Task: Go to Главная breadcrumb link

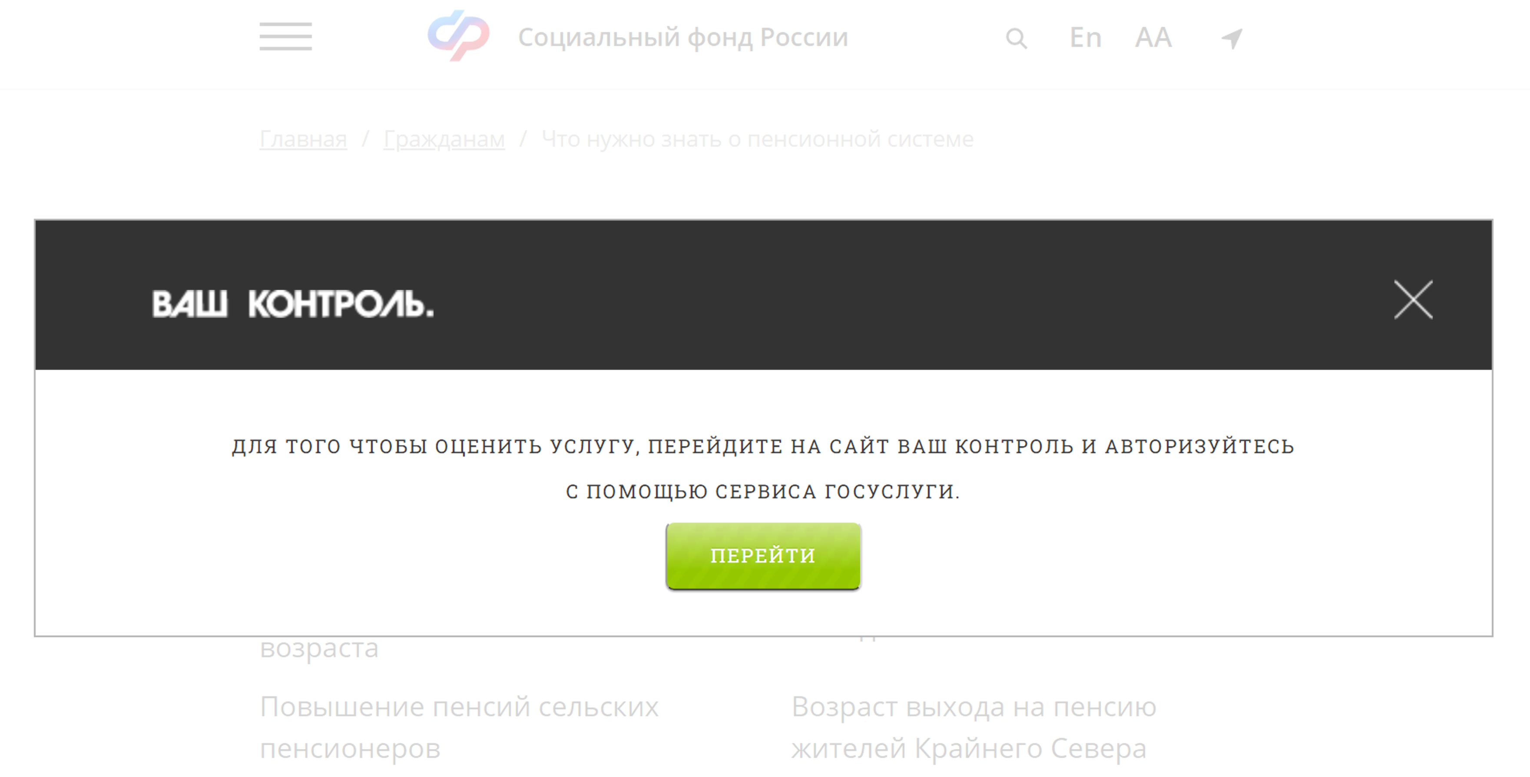Action: 303,139
